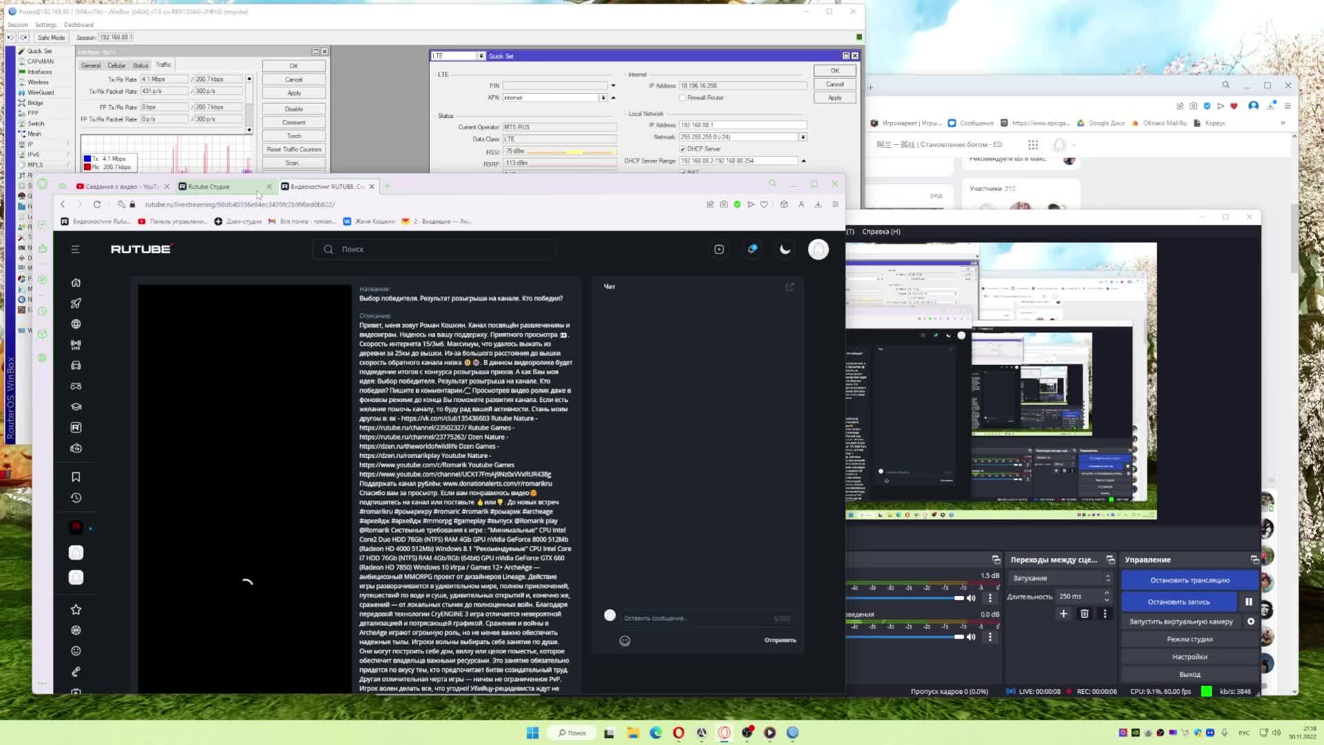Open Windows Start menu on taskbar
The height and width of the screenshot is (745, 1324).
[x=532, y=733]
